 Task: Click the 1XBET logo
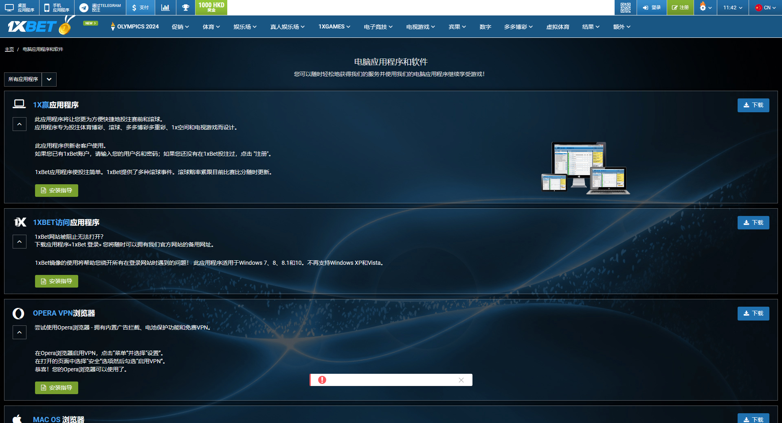click(40, 26)
